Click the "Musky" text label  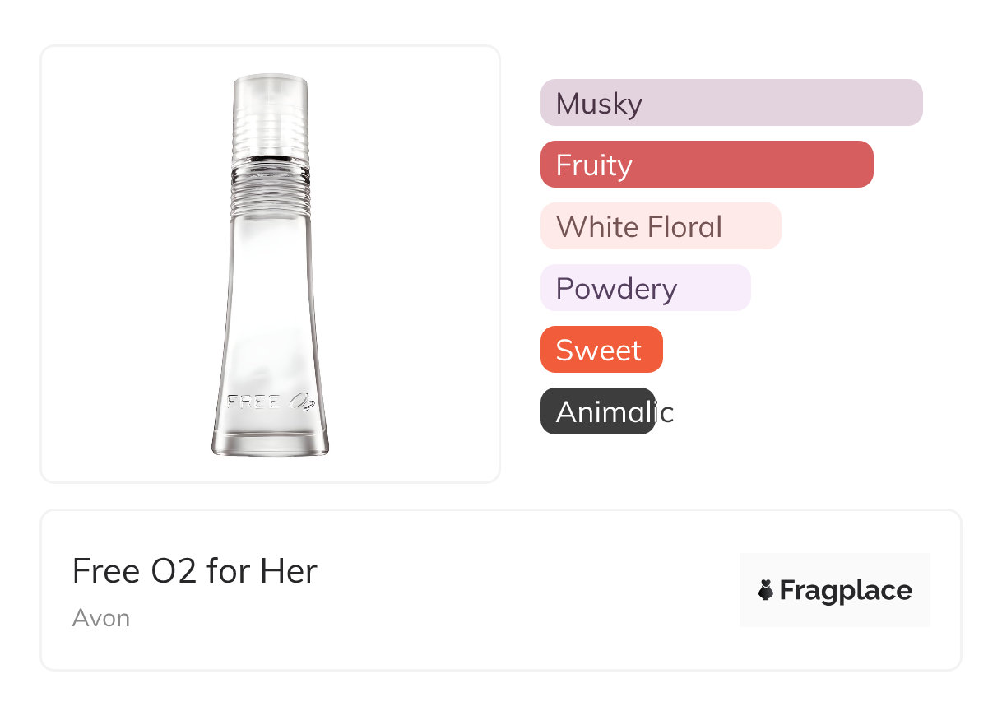tap(599, 104)
